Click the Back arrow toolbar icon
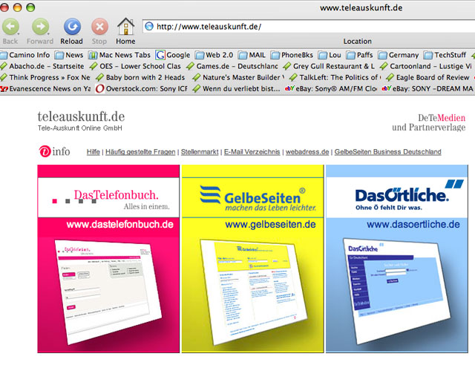This screenshot has width=475, height=365. 10,27
